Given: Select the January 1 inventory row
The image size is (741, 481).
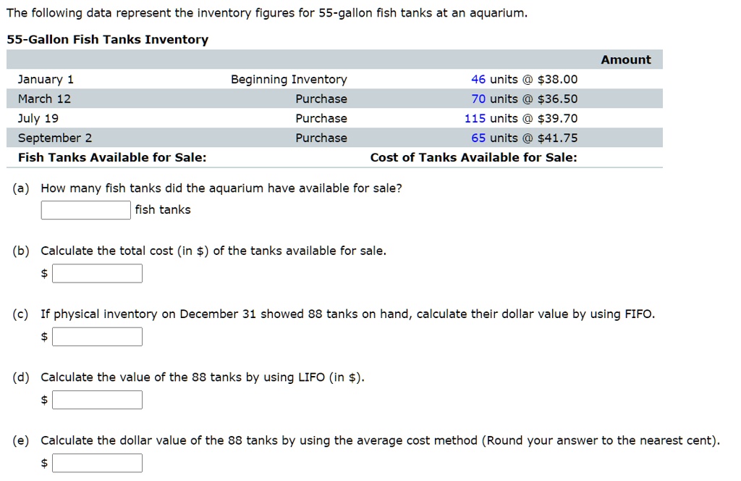Looking at the screenshot, I should point(45,79).
